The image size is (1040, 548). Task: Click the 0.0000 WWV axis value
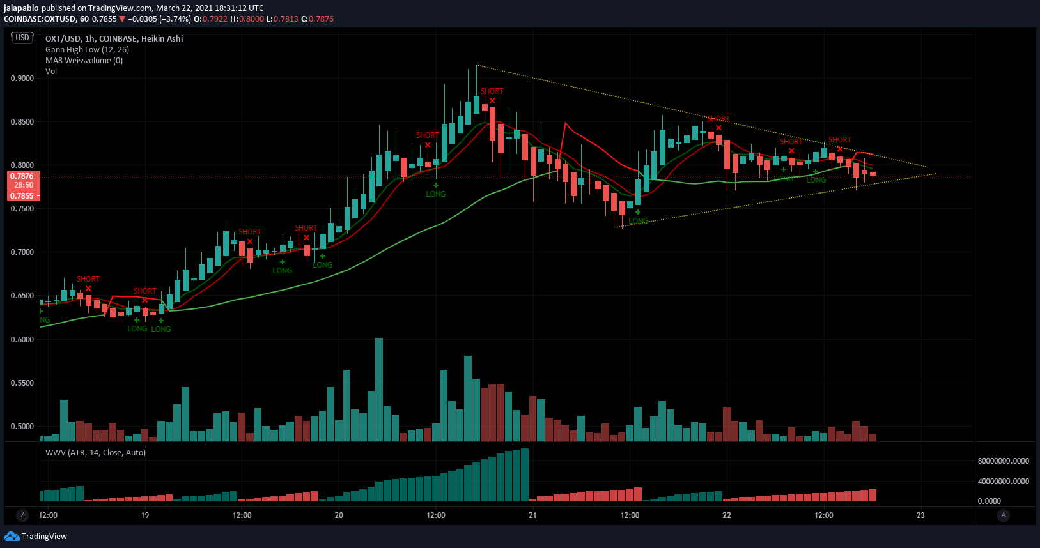click(x=990, y=501)
